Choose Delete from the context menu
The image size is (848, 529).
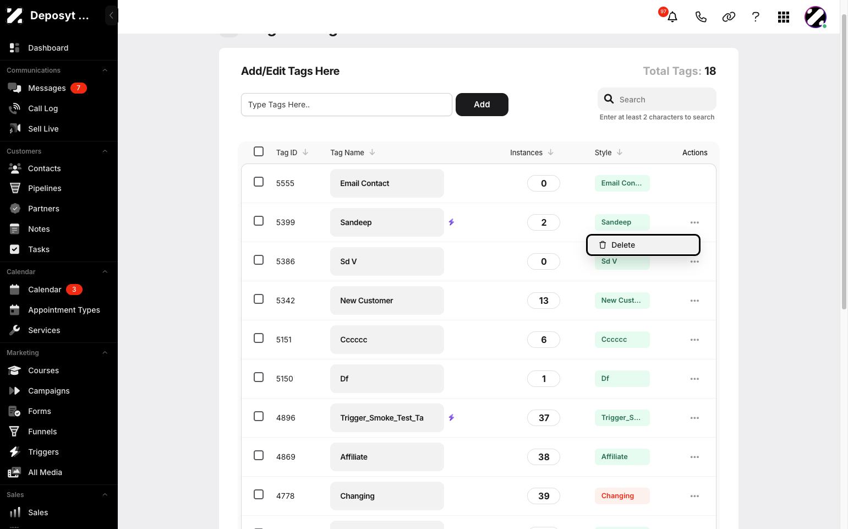(x=643, y=245)
